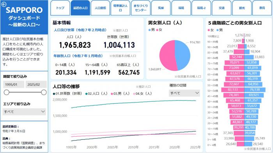Open the 教育 tab
273x153 pixels.
click(262, 8)
